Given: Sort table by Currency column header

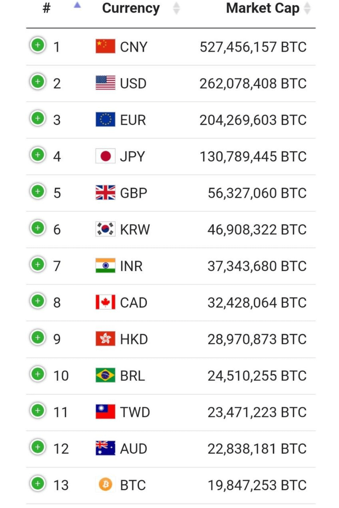Looking at the screenshot, I should [131, 8].
